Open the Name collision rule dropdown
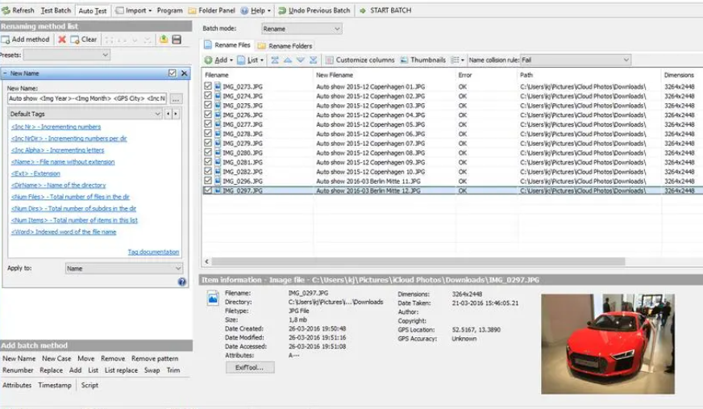This screenshot has height=409, width=703. tap(576, 60)
